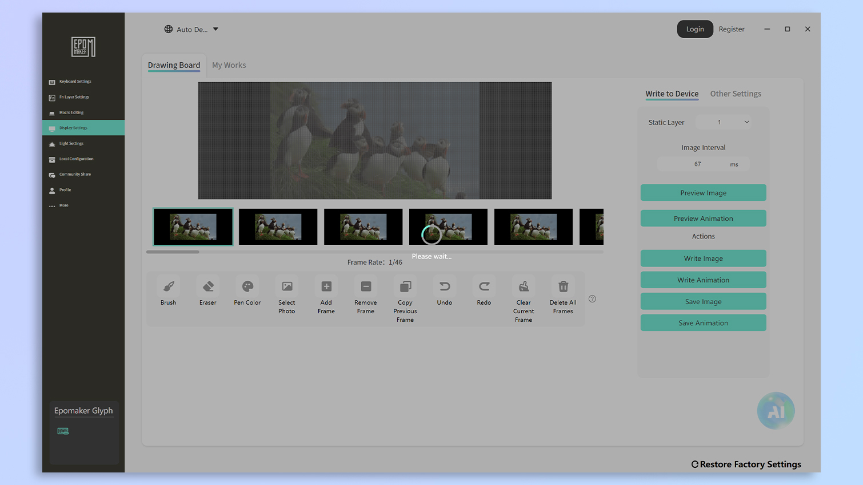Click Clear Current Frame icon

pyautogui.click(x=524, y=286)
